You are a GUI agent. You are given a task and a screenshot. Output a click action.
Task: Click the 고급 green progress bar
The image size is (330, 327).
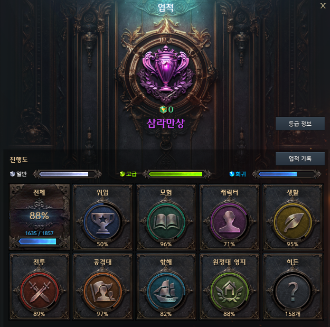[177, 174]
